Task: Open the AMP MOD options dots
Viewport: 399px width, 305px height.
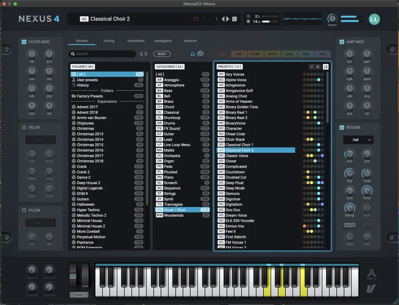Action: tap(375, 42)
